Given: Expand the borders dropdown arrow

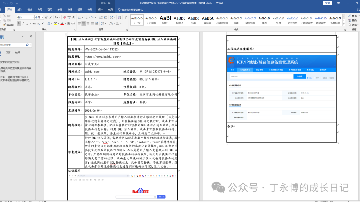Looking at the screenshot, I should (121, 23).
